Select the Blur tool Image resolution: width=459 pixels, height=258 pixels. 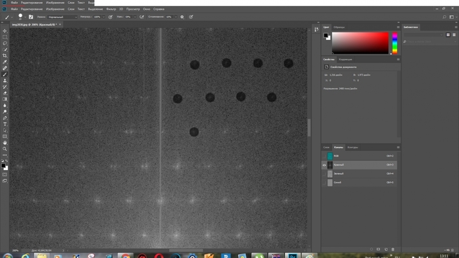(5, 106)
